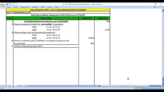
Task: Open the Home ribbon tab
Action: (9, 7)
